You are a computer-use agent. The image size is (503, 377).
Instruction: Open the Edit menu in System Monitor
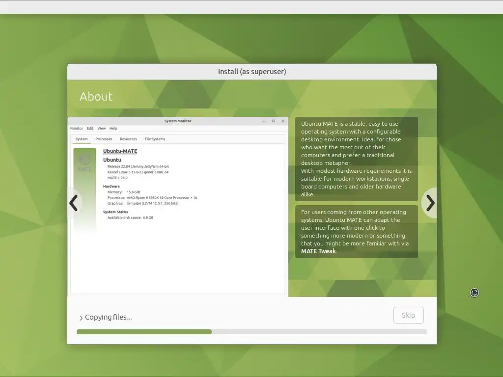(90, 128)
